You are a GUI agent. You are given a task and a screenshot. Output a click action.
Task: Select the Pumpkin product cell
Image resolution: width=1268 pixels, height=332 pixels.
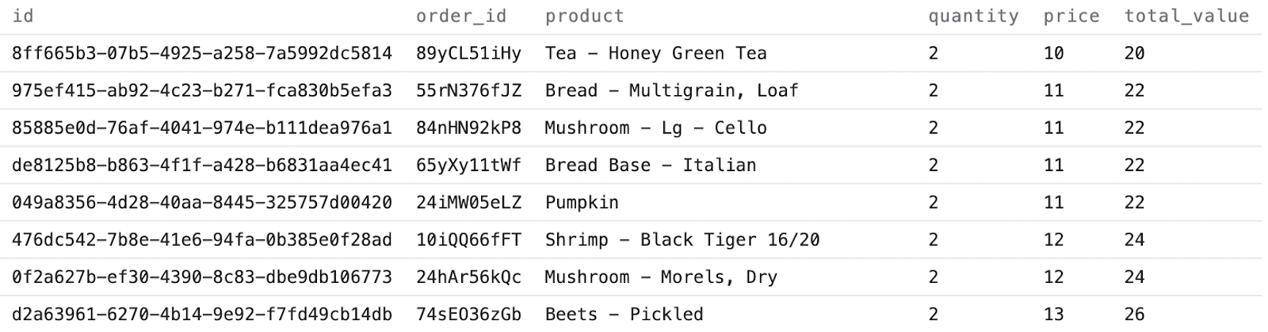tap(581, 202)
